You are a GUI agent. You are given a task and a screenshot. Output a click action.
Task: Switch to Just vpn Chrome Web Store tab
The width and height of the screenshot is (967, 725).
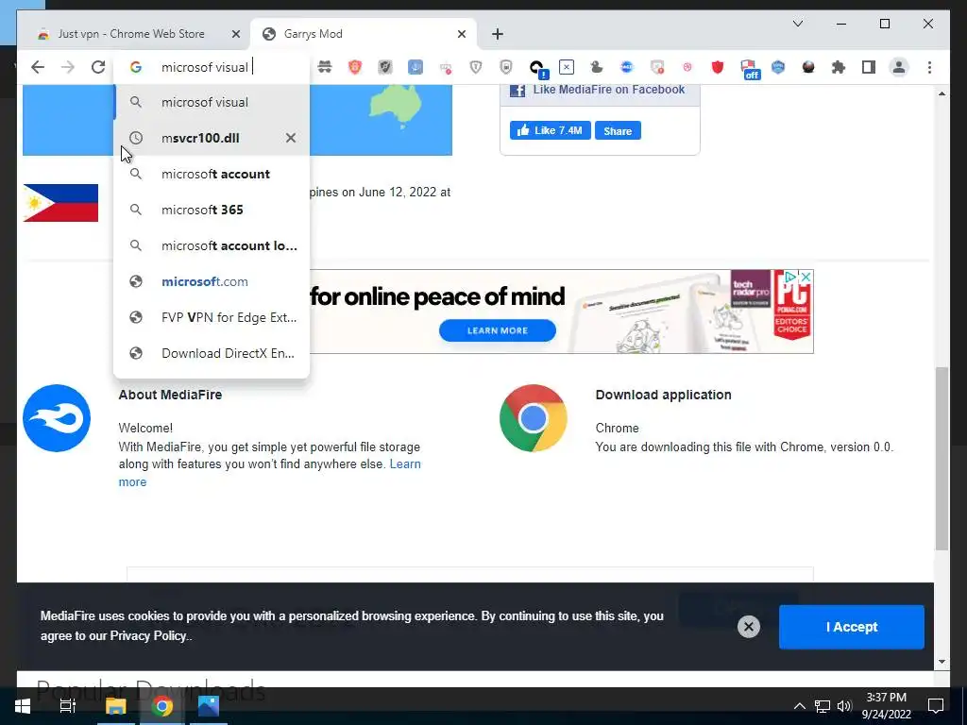(131, 34)
